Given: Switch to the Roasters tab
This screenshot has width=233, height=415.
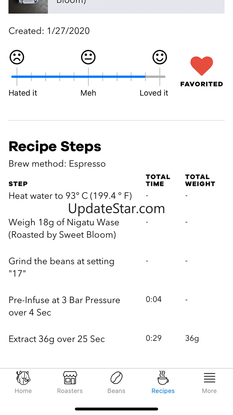Looking at the screenshot, I should pyautogui.click(x=70, y=382).
